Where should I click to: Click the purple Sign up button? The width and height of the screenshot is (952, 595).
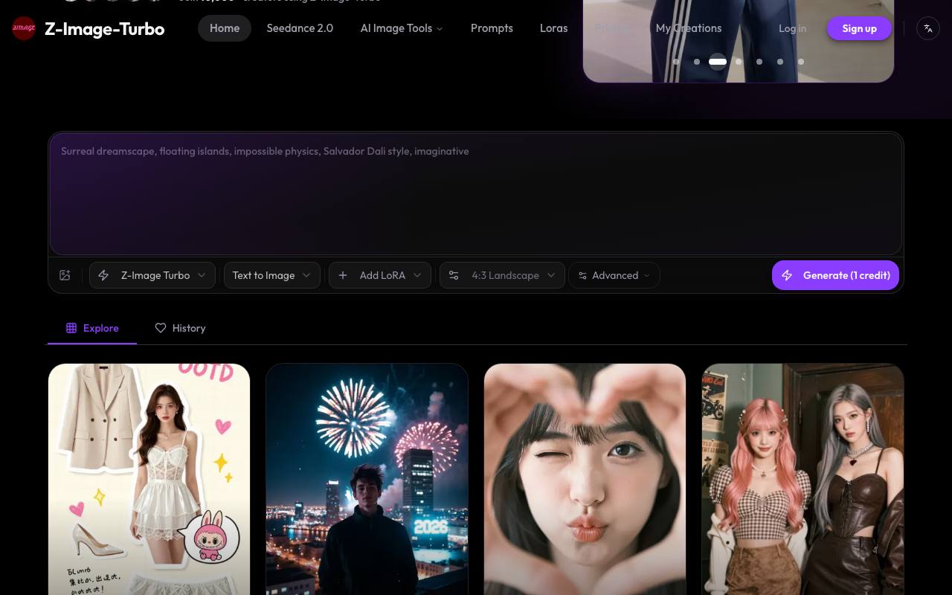[859, 28]
